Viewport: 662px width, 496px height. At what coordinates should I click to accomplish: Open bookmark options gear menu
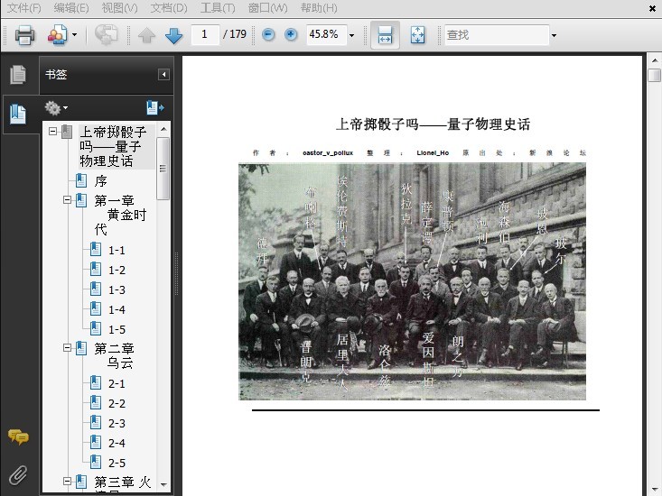[x=56, y=108]
